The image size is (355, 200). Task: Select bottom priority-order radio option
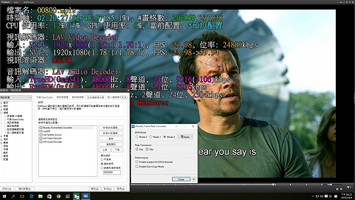tap(102, 168)
